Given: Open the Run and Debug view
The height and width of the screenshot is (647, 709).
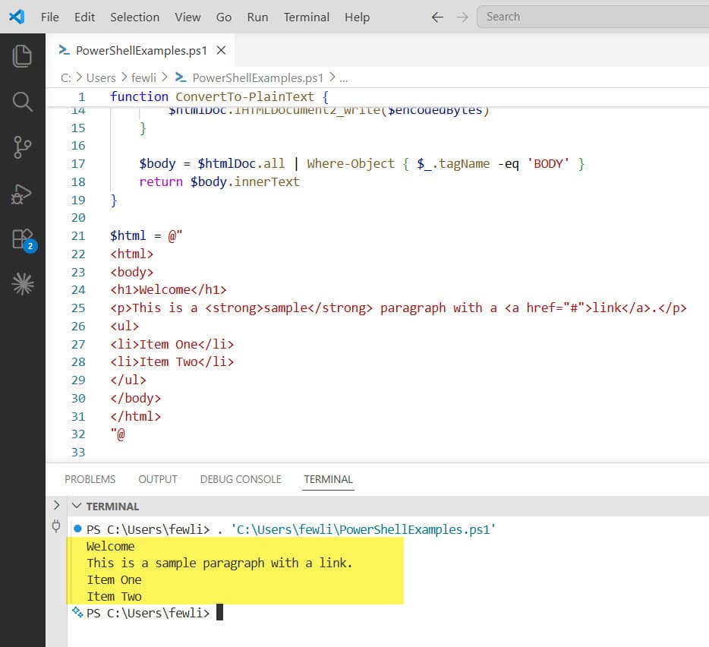Looking at the screenshot, I should [x=22, y=194].
